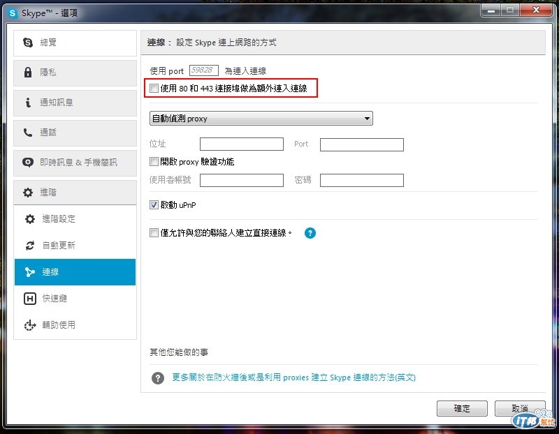Maximize the Skype options window
This screenshot has height=434, width=559.
(x=510, y=10)
